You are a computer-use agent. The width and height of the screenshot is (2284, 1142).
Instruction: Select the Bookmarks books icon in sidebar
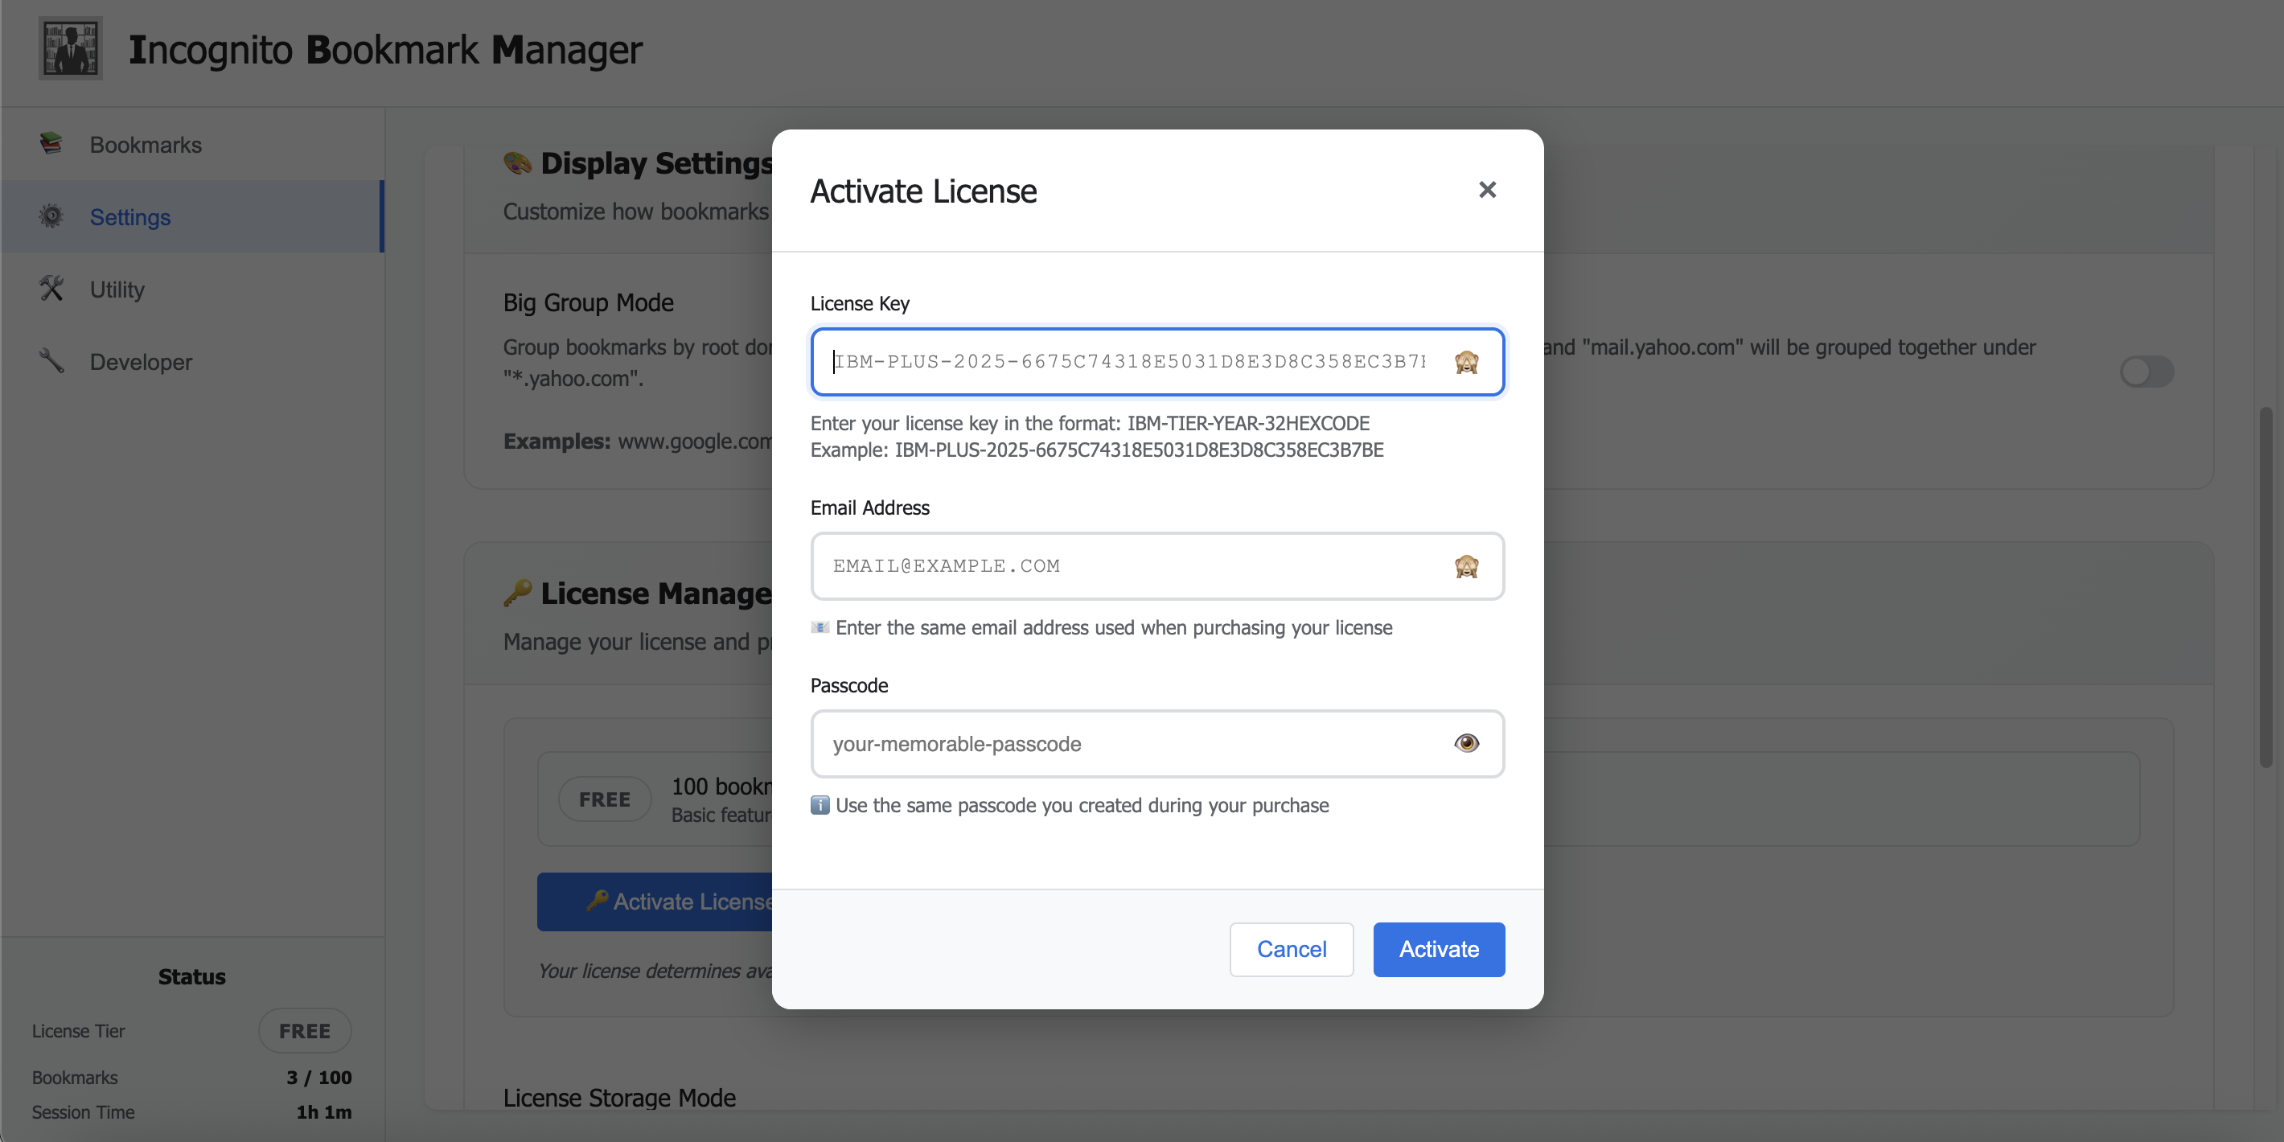click(51, 143)
